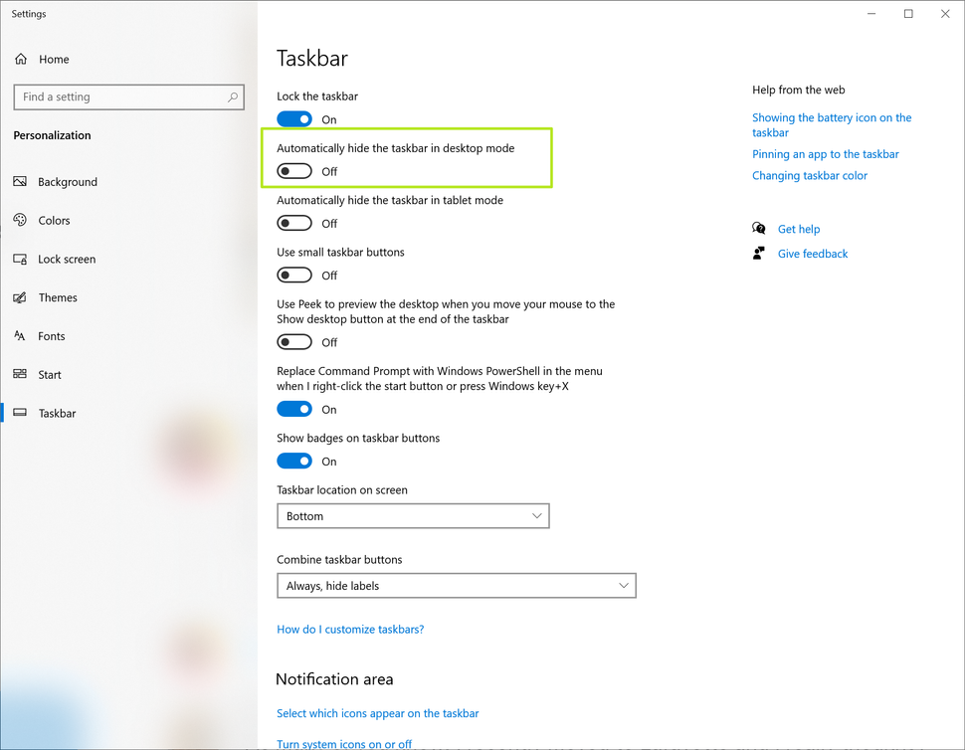Image resolution: width=965 pixels, height=750 pixels.
Task: Open the Pinning an app to the taskbar link
Action: [825, 153]
